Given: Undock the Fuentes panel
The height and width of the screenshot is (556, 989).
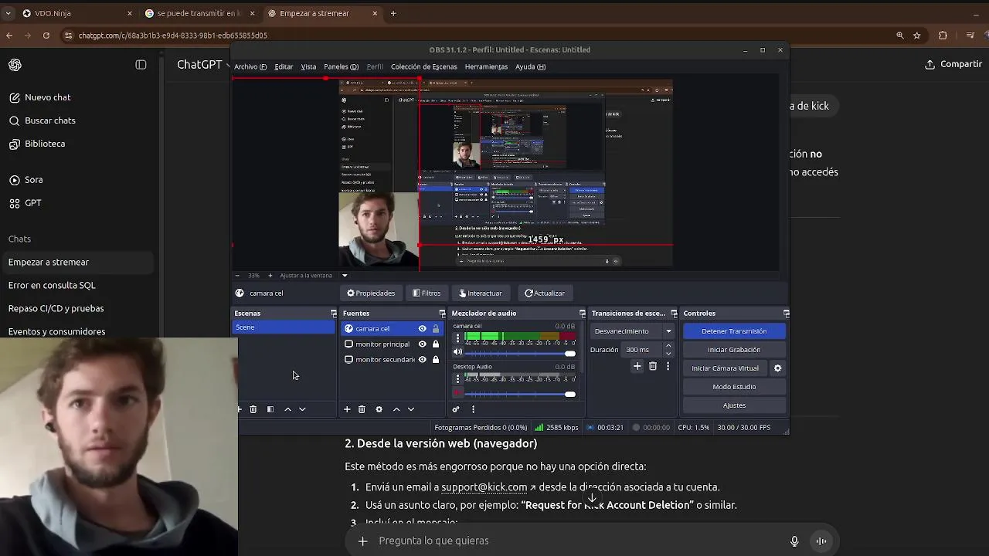Looking at the screenshot, I should click(442, 314).
